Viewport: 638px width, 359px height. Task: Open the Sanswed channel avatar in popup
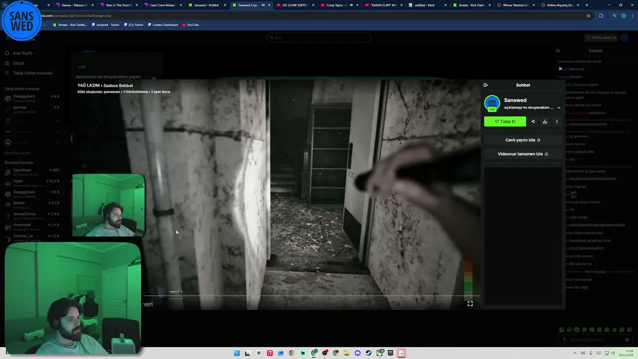tap(492, 103)
